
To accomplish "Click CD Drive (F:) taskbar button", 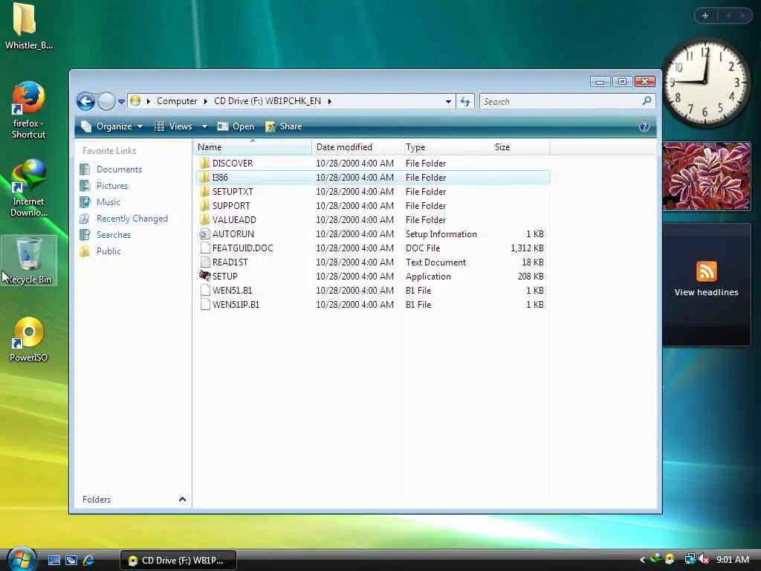I will tap(178, 561).
